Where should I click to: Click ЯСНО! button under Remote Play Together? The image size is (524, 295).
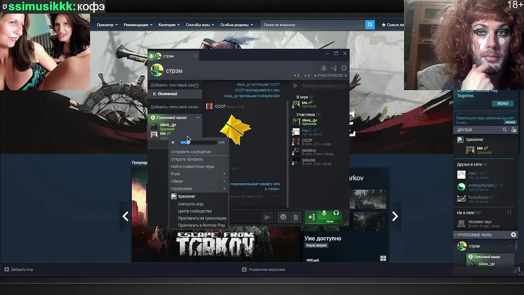point(503,104)
